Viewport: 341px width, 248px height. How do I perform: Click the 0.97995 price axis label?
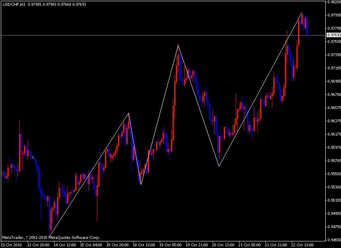point(334,15)
